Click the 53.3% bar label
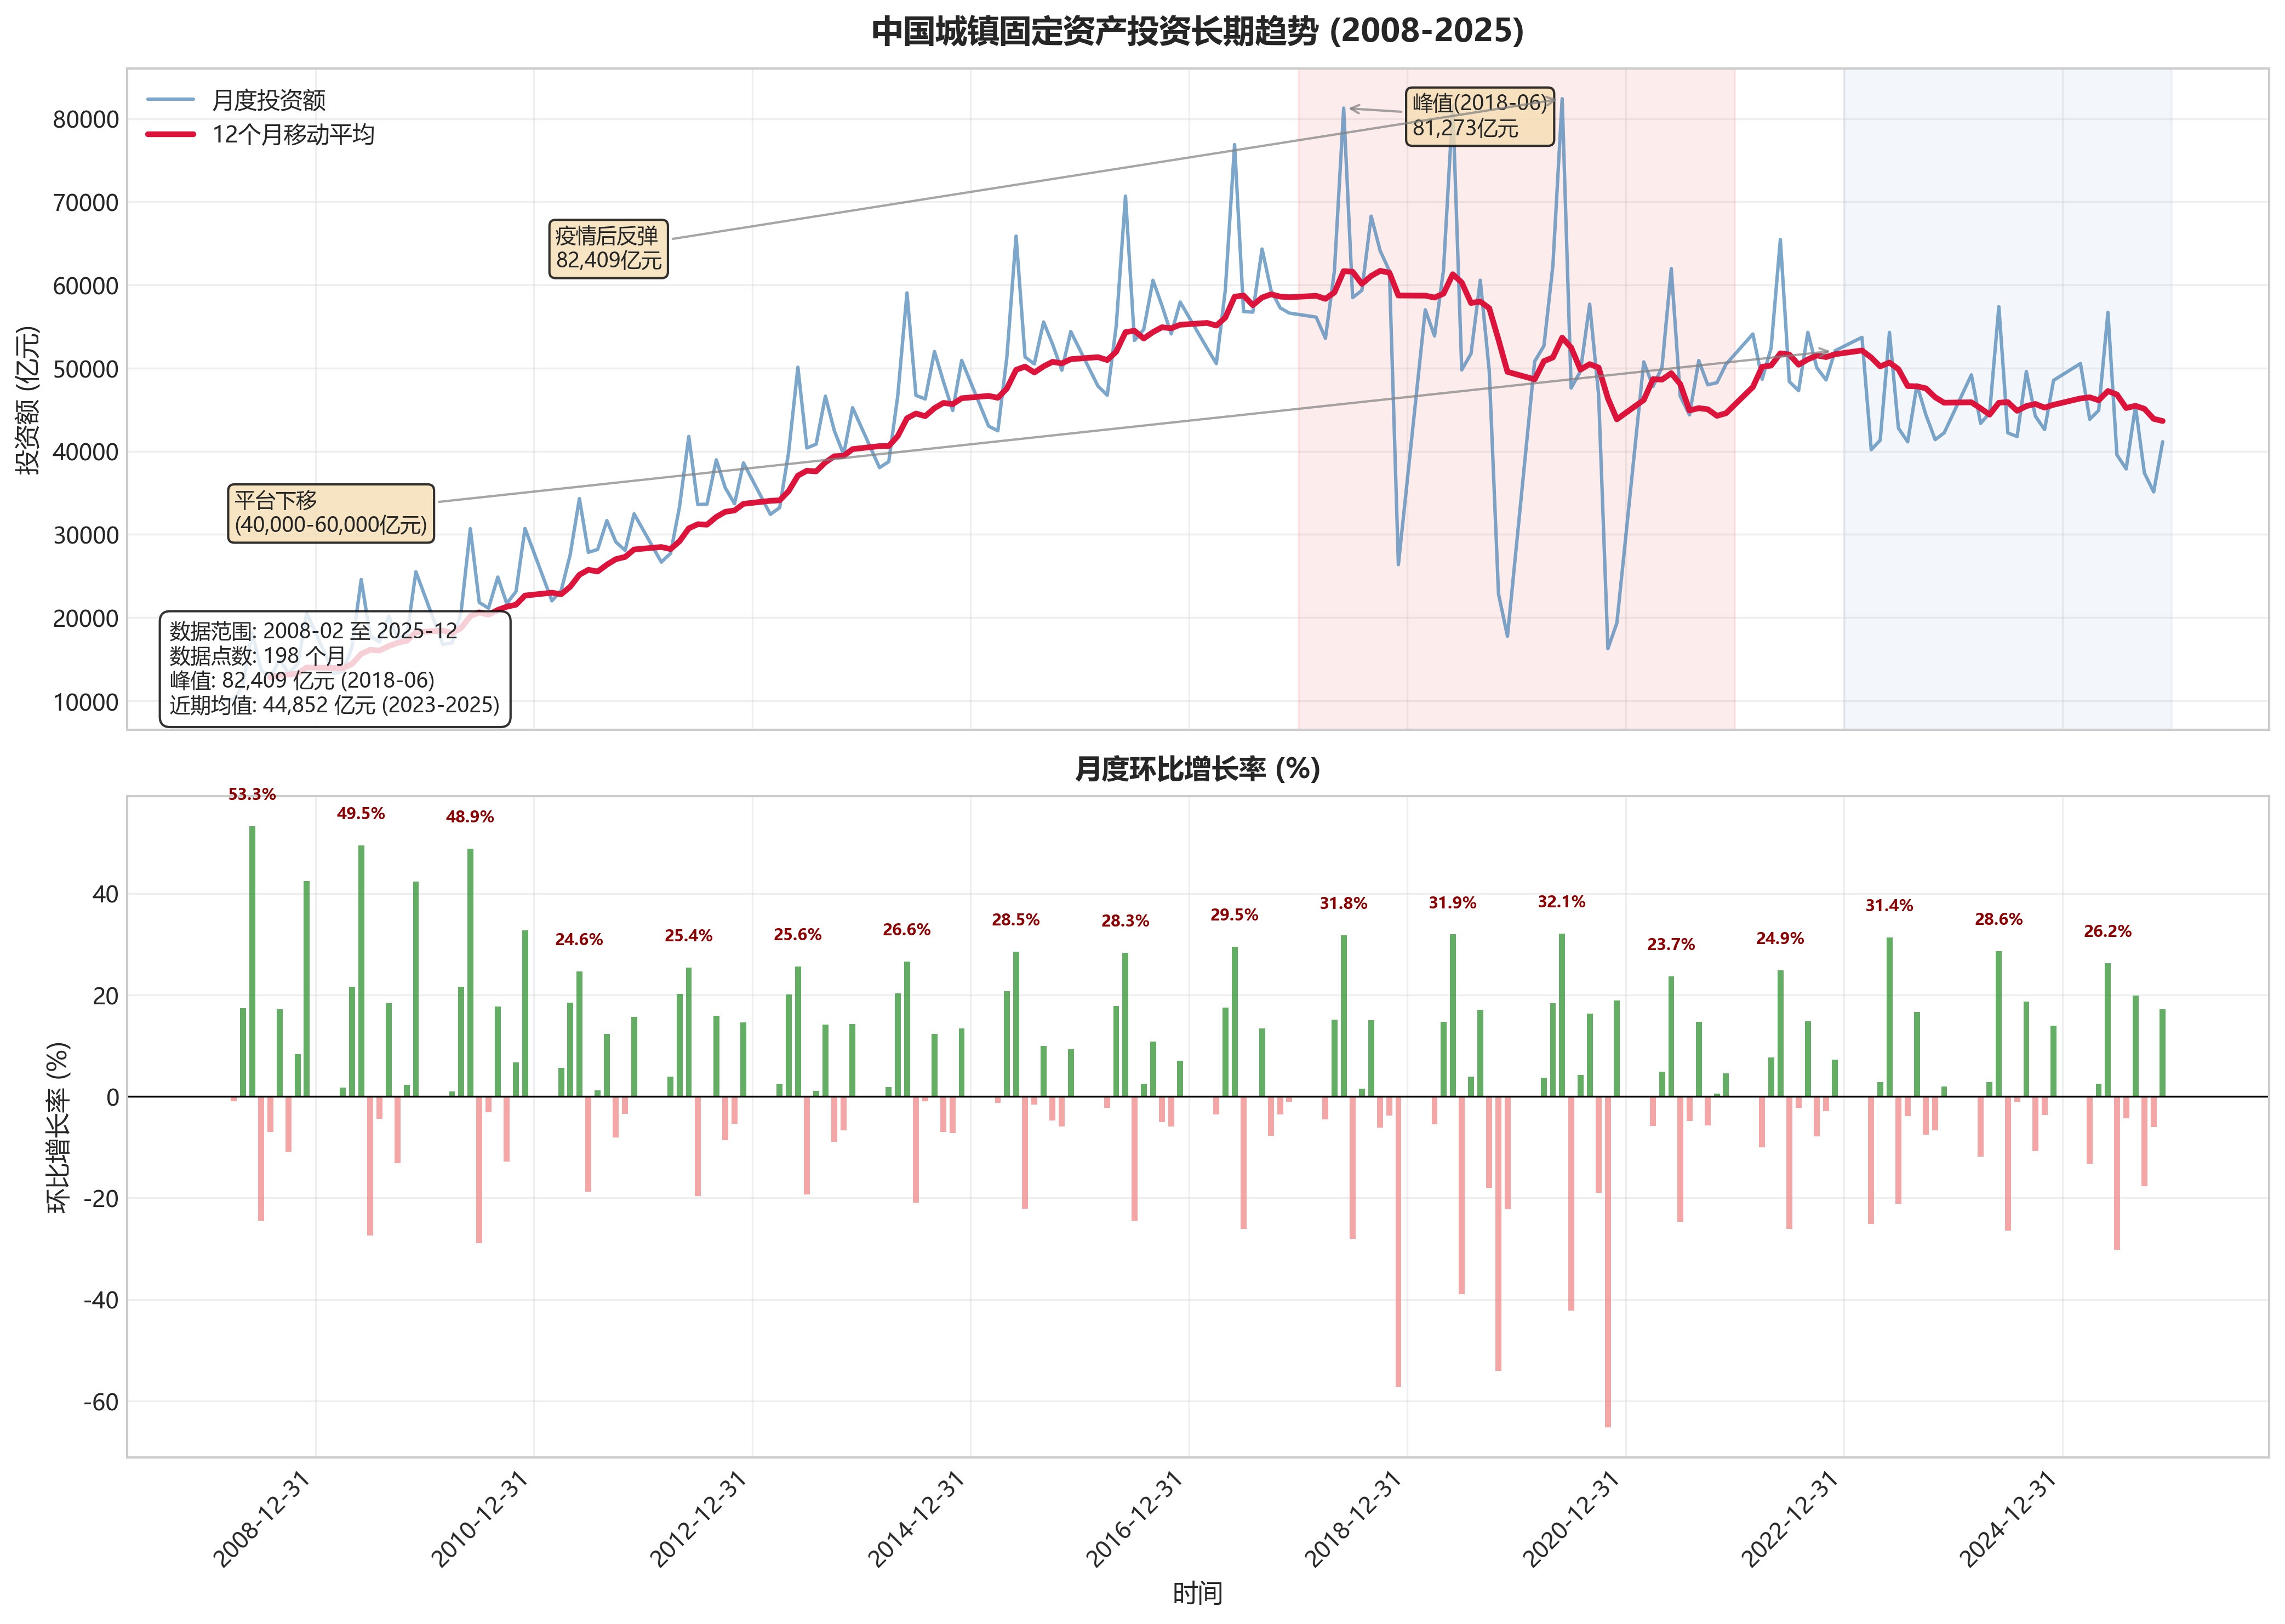 [252, 795]
